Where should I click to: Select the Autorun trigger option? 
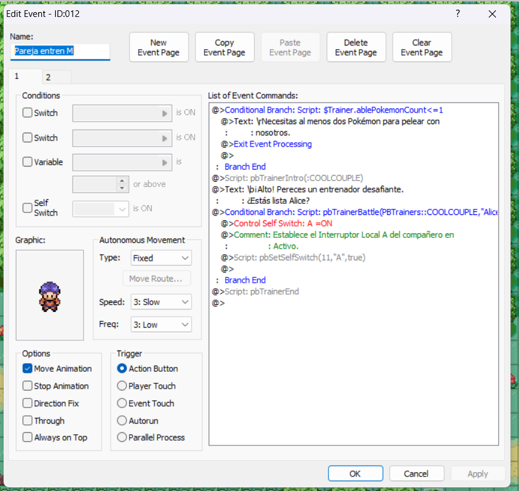(x=122, y=421)
